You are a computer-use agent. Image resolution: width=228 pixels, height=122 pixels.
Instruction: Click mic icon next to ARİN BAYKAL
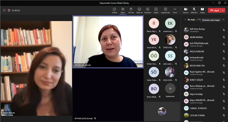[x=224, y=37]
